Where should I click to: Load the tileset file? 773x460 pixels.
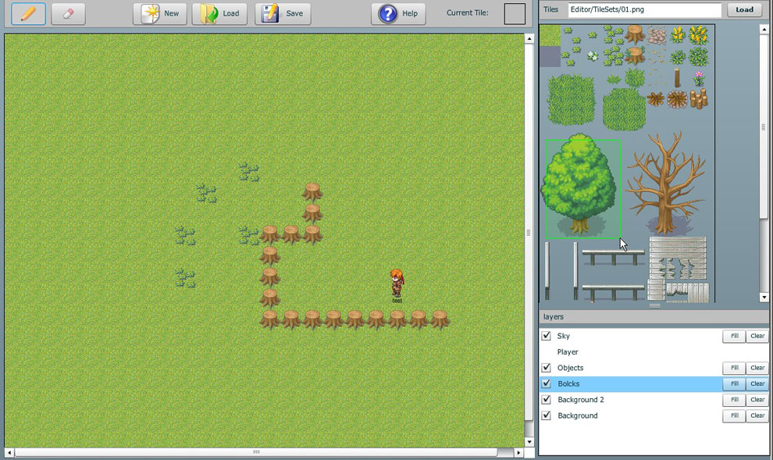pos(744,10)
